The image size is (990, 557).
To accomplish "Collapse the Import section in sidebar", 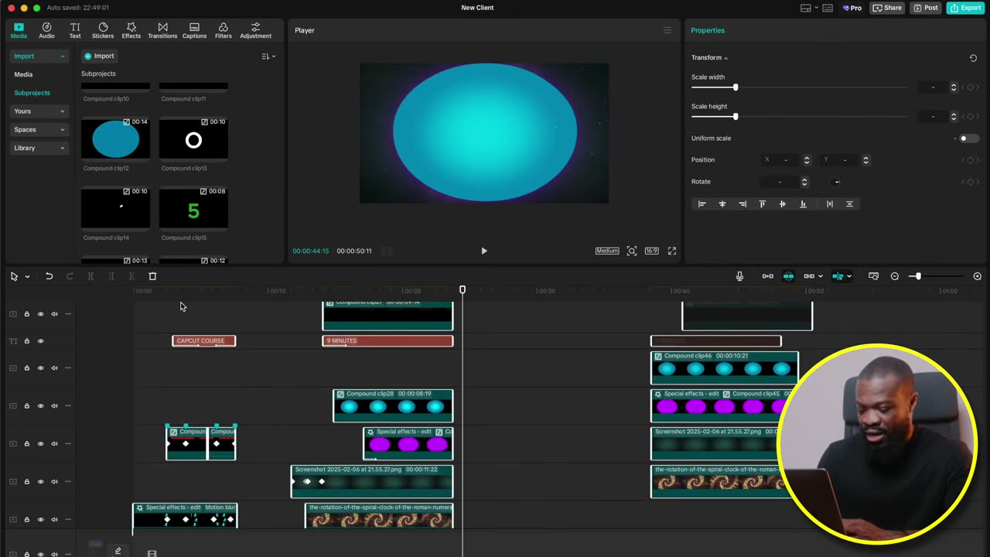I will [x=62, y=56].
